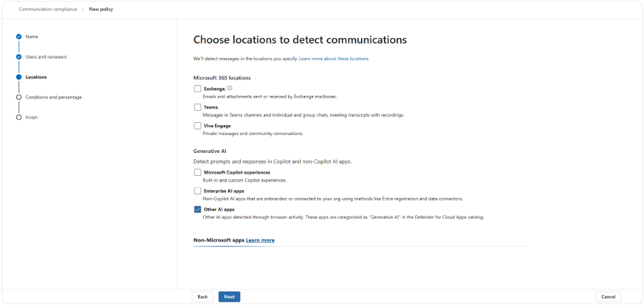
Task: Click the Back button
Action: coord(202,297)
